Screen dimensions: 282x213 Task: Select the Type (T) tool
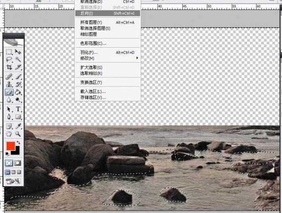coord(18,109)
